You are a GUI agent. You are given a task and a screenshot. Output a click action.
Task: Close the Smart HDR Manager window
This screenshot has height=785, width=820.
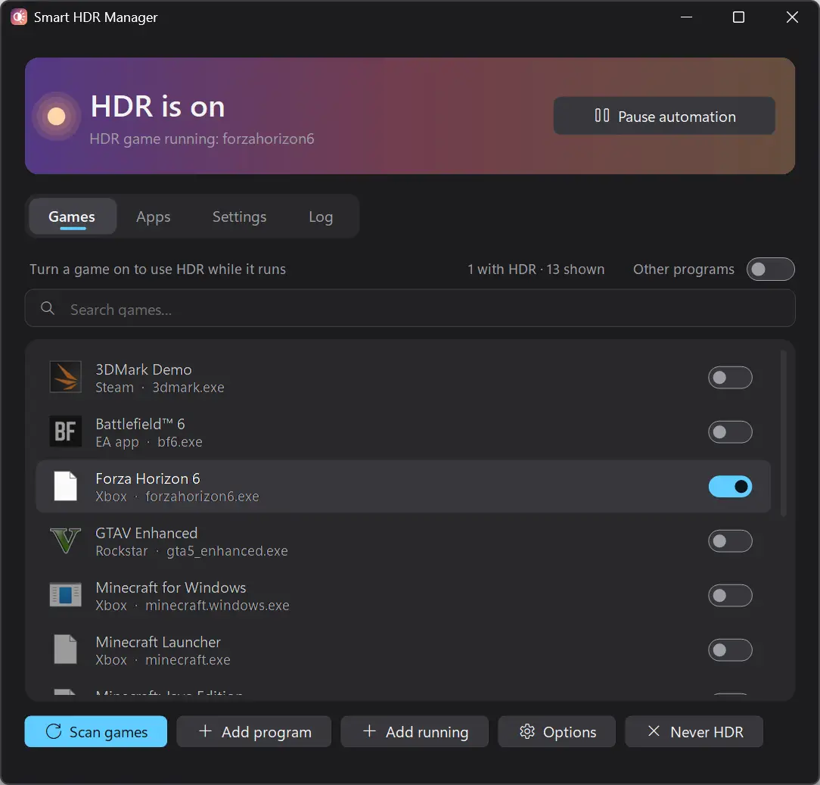(x=792, y=17)
